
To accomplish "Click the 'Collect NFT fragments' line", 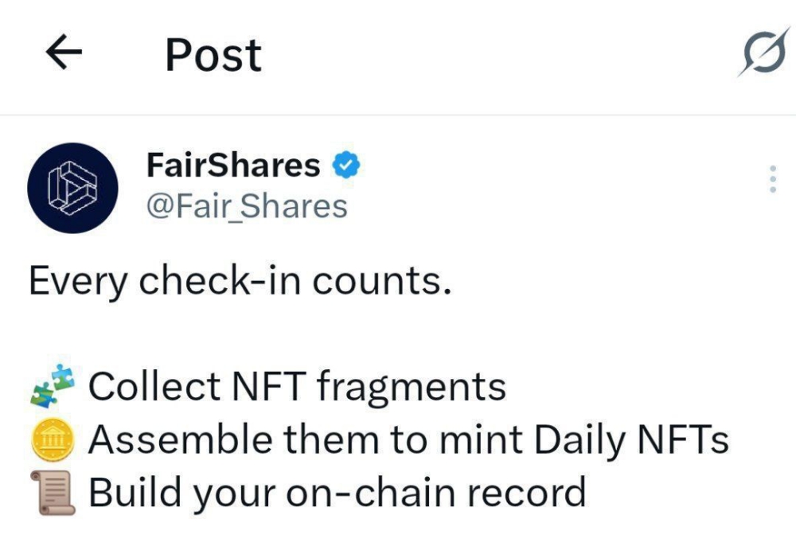I will coord(297,388).
